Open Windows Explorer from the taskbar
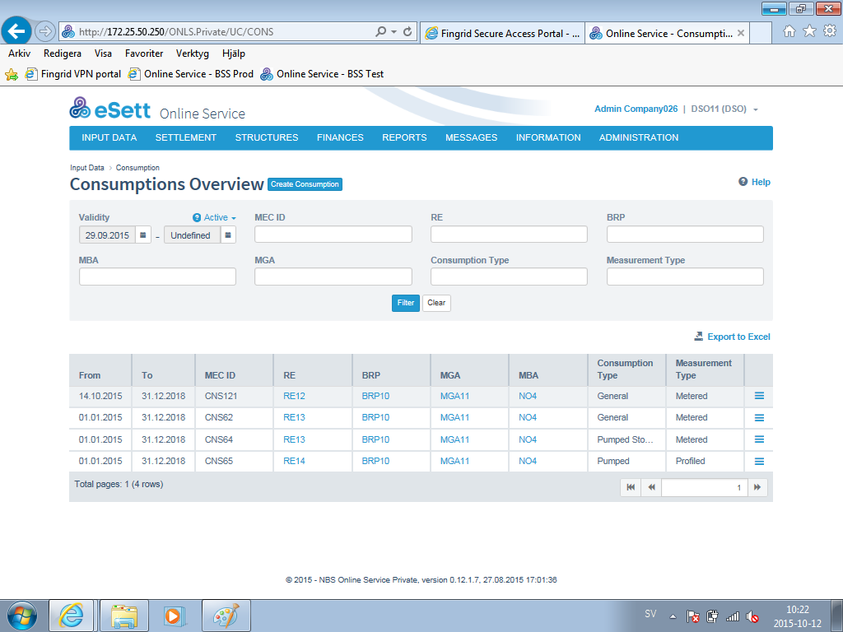 coord(124,616)
